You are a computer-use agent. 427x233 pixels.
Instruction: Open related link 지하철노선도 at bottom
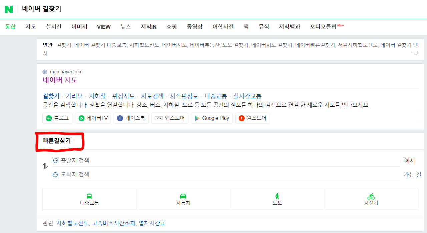click(x=73, y=223)
